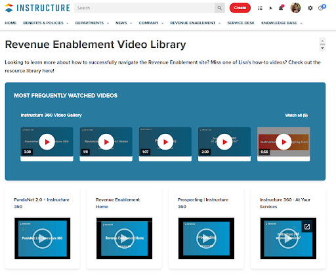Go to SERVICE DESK
336x275 pixels.
coord(241,23)
